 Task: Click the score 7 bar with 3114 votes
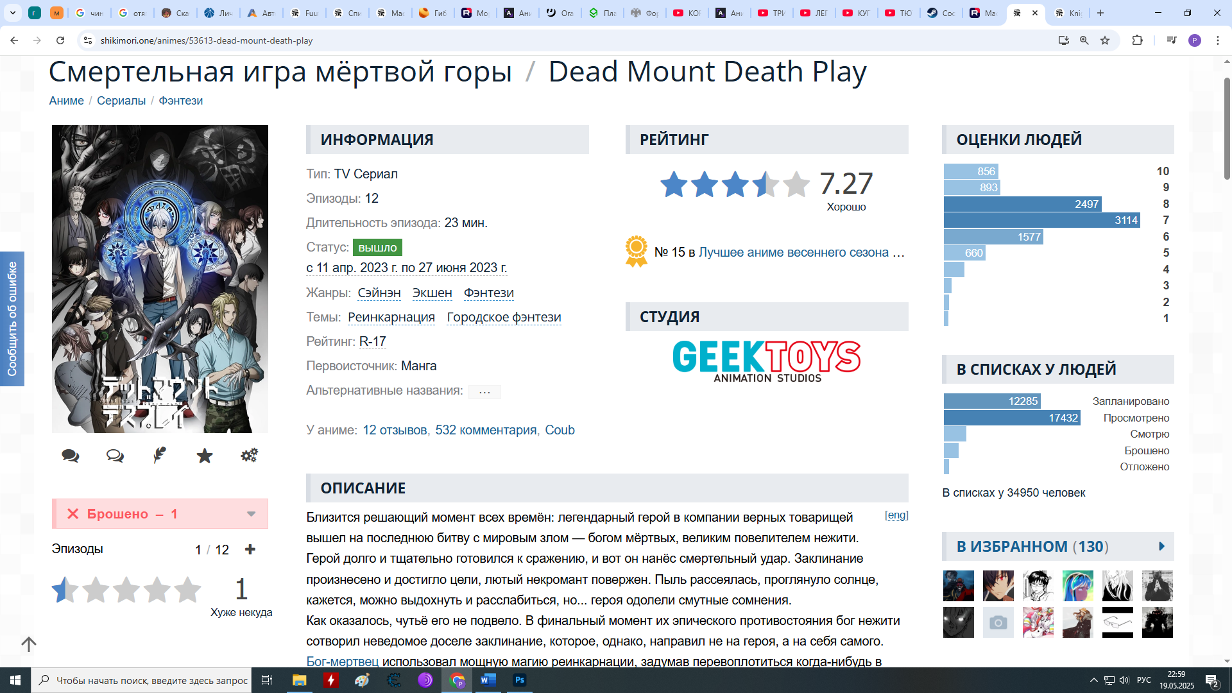[1041, 220]
